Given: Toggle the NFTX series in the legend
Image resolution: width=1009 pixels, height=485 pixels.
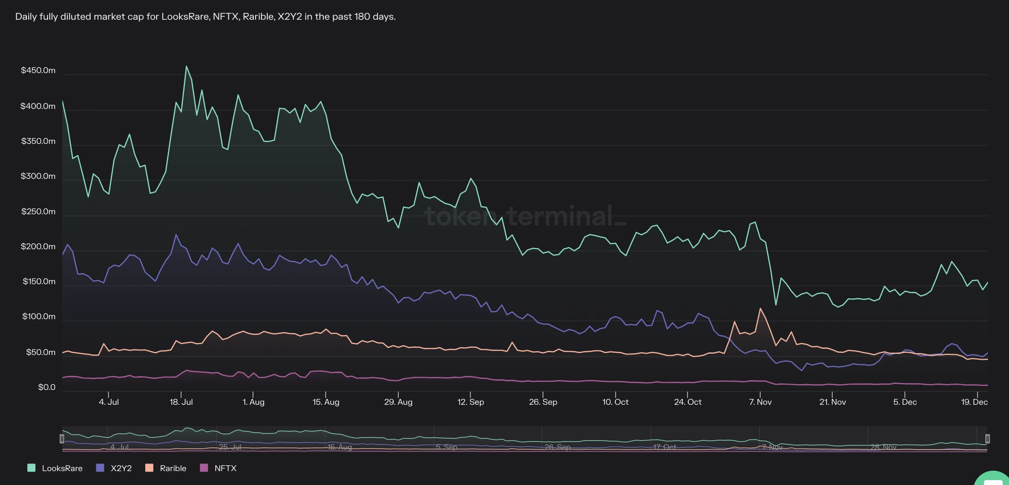Looking at the screenshot, I should (218, 468).
